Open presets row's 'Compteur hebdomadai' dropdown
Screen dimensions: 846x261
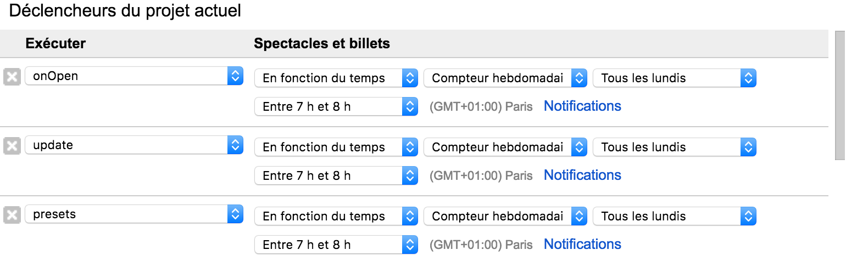(505, 216)
